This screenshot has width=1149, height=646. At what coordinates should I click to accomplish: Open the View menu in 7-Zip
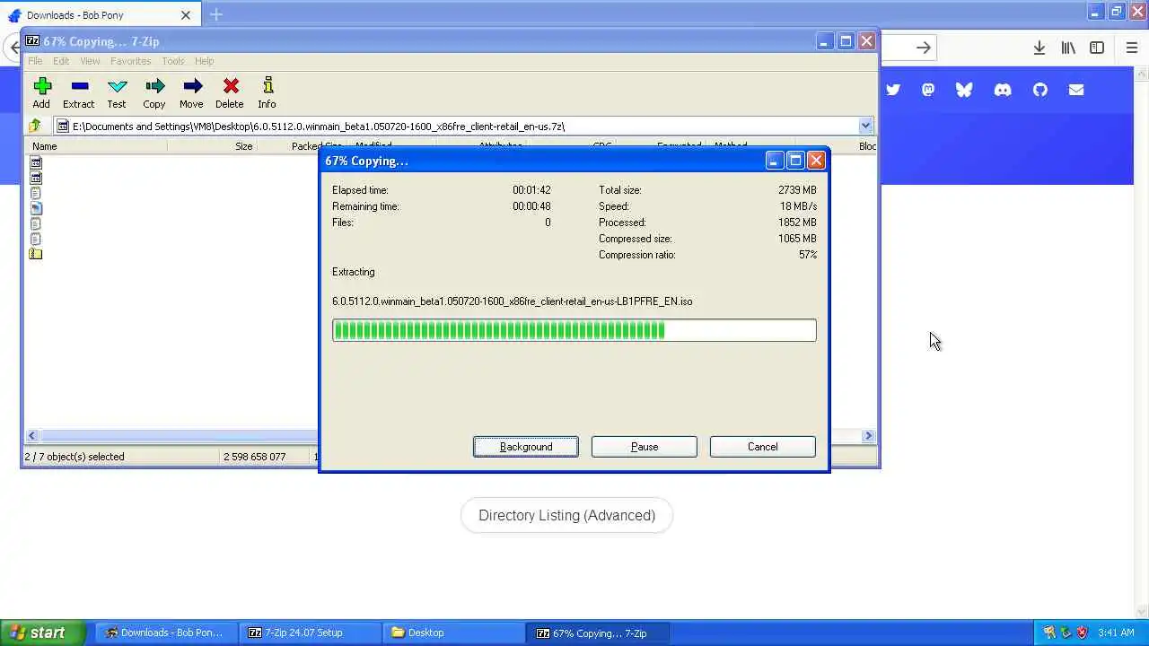(x=90, y=61)
